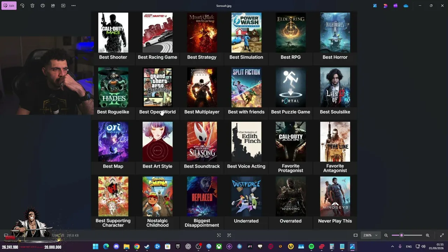
Task: Click the fit-to-window icon
Action: pos(356,235)
